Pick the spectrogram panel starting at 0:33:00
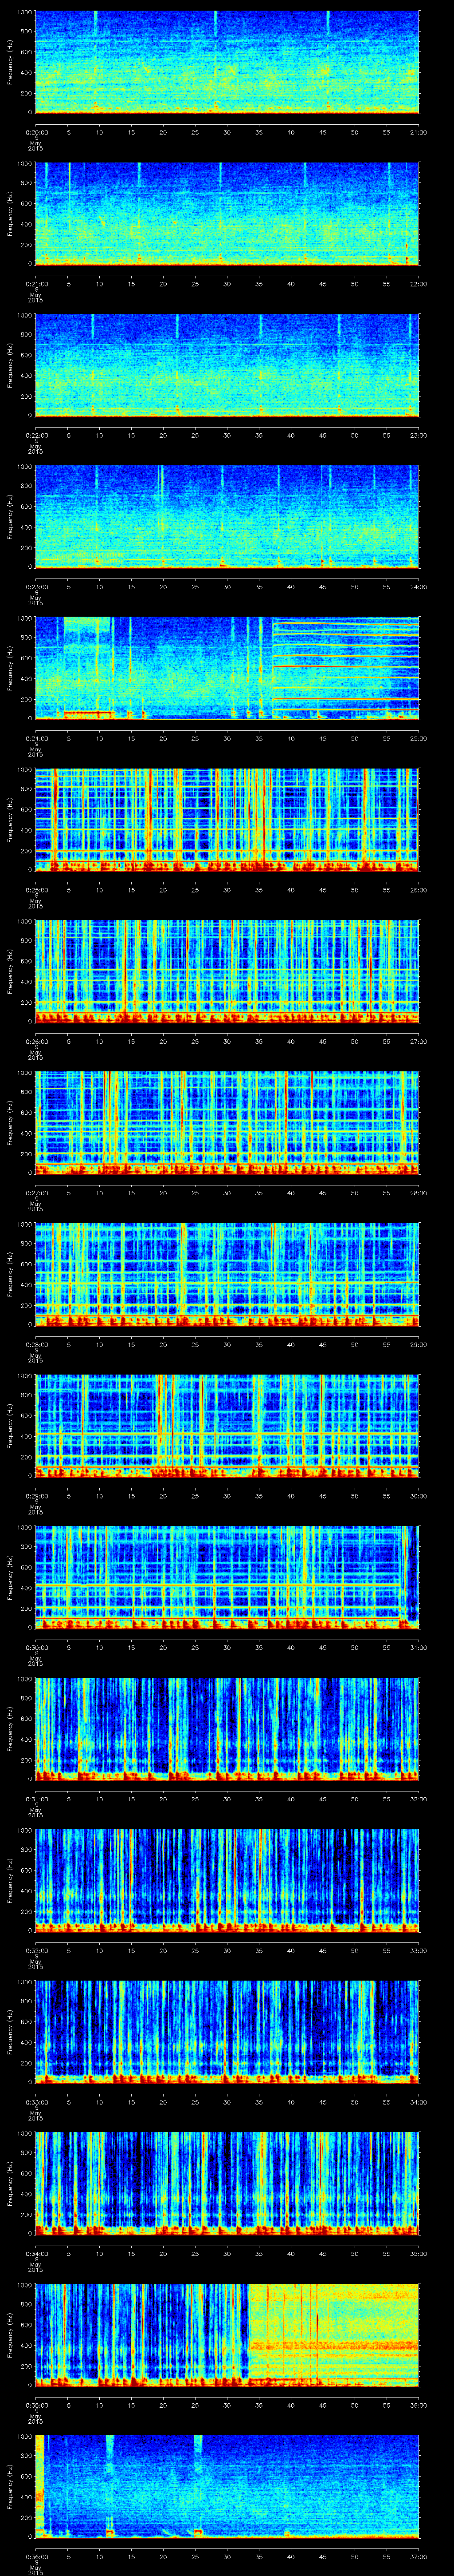 pos(227,2032)
